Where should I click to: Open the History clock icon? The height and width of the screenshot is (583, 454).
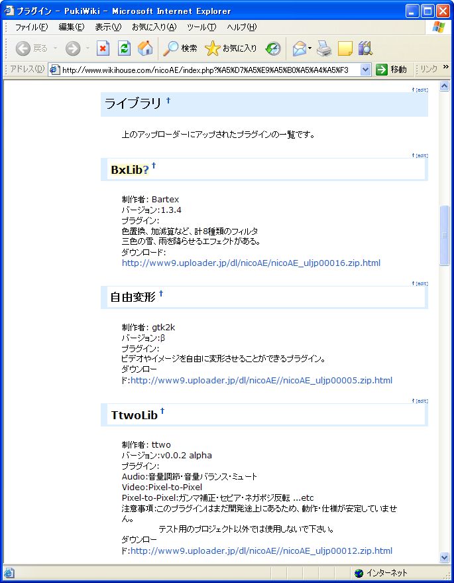[274, 48]
